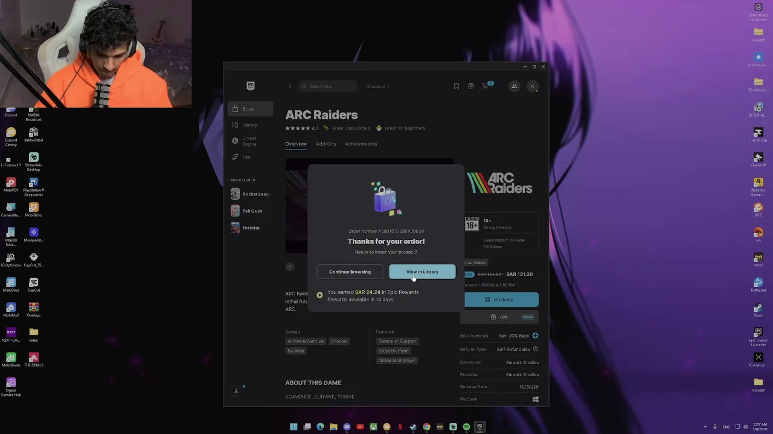The width and height of the screenshot is (773, 434).
Task: Open the BakkesMod desktop icon
Action: point(34,135)
